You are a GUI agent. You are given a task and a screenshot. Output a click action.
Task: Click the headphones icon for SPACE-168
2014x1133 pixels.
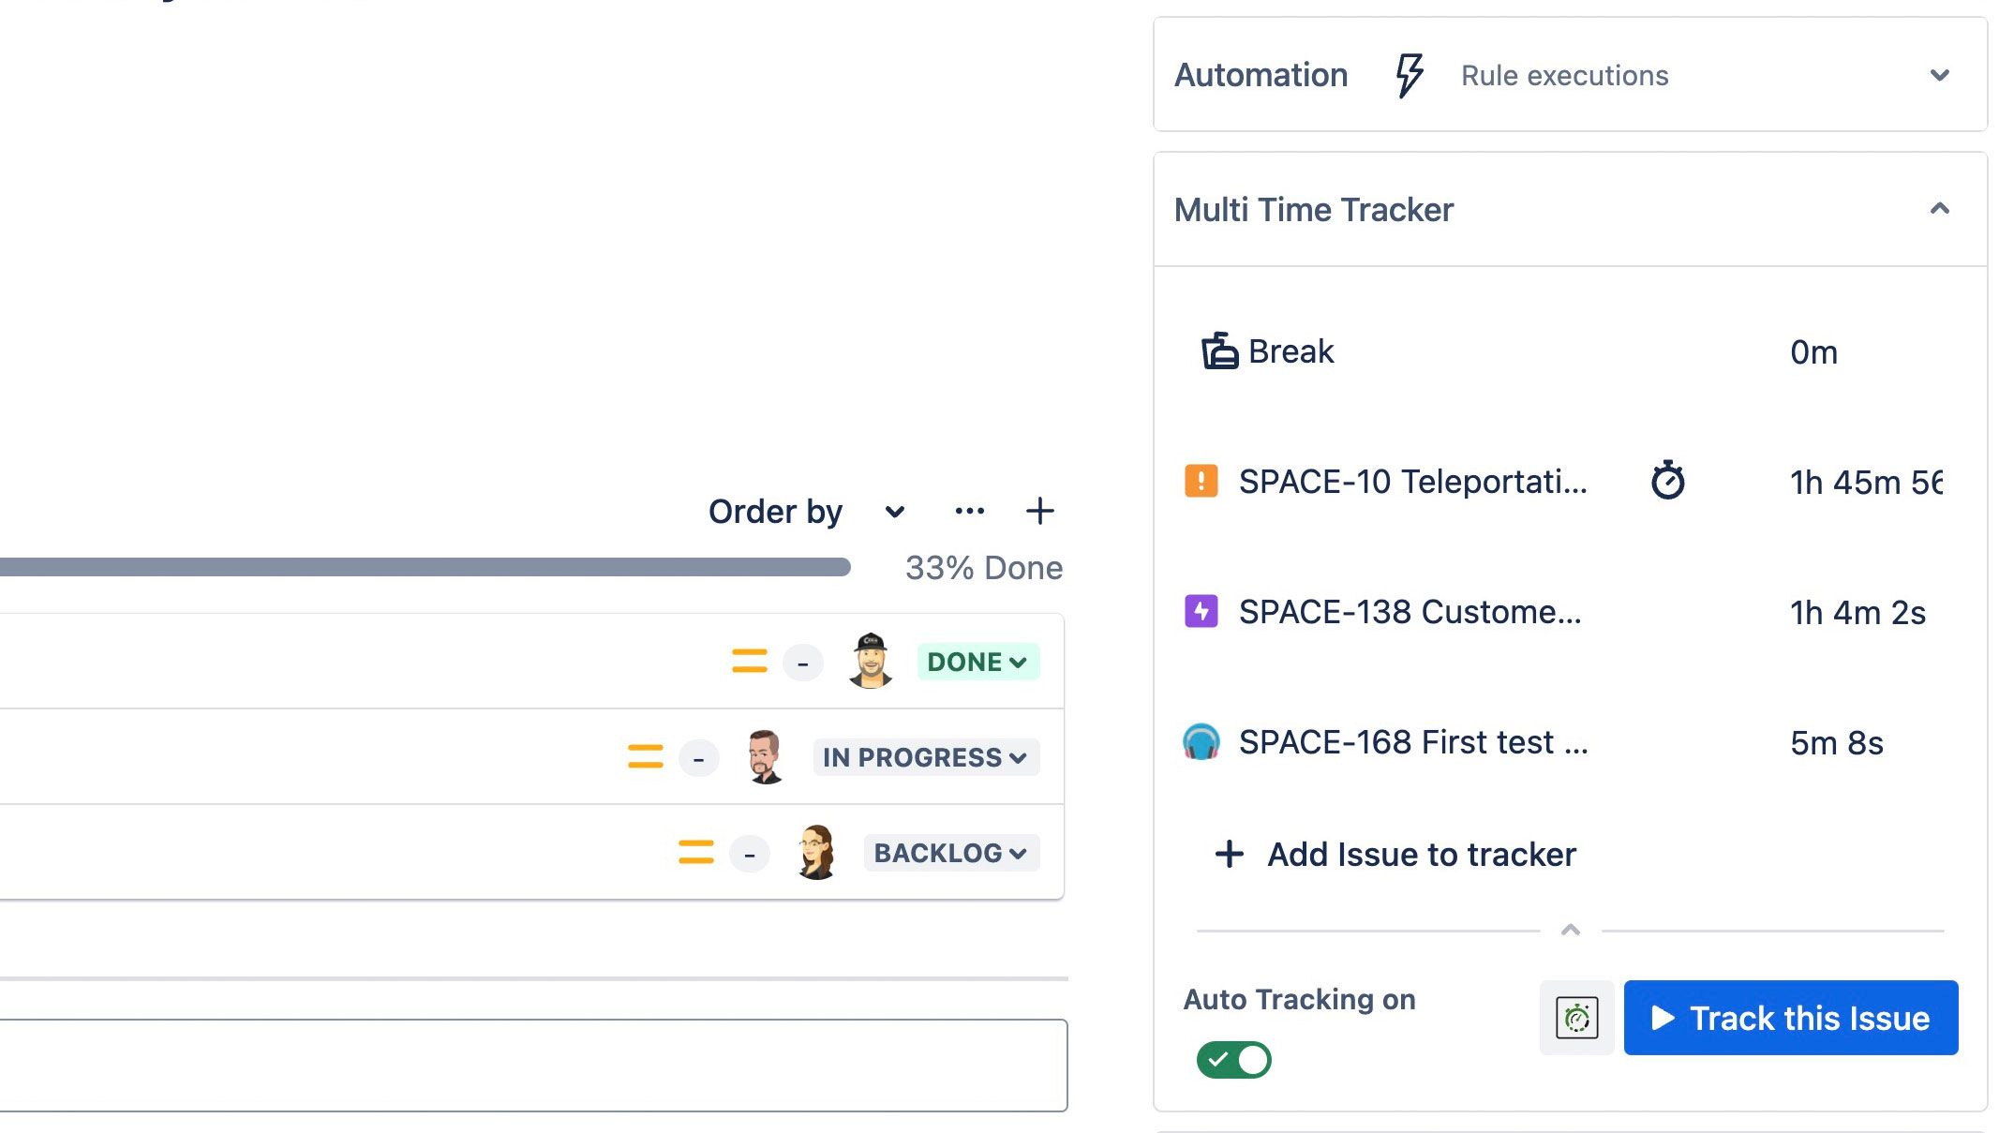(x=1201, y=741)
